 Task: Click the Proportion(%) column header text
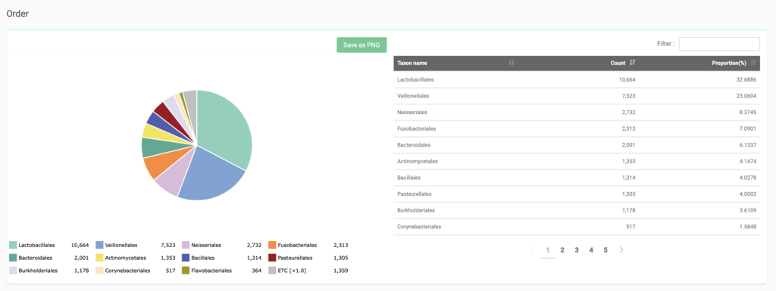pos(730,63)
